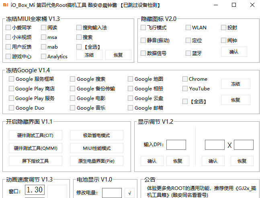Check the Google 电影 box
Image resolution: width=260 pixels, height=198 pixels.
click(72, 98)
